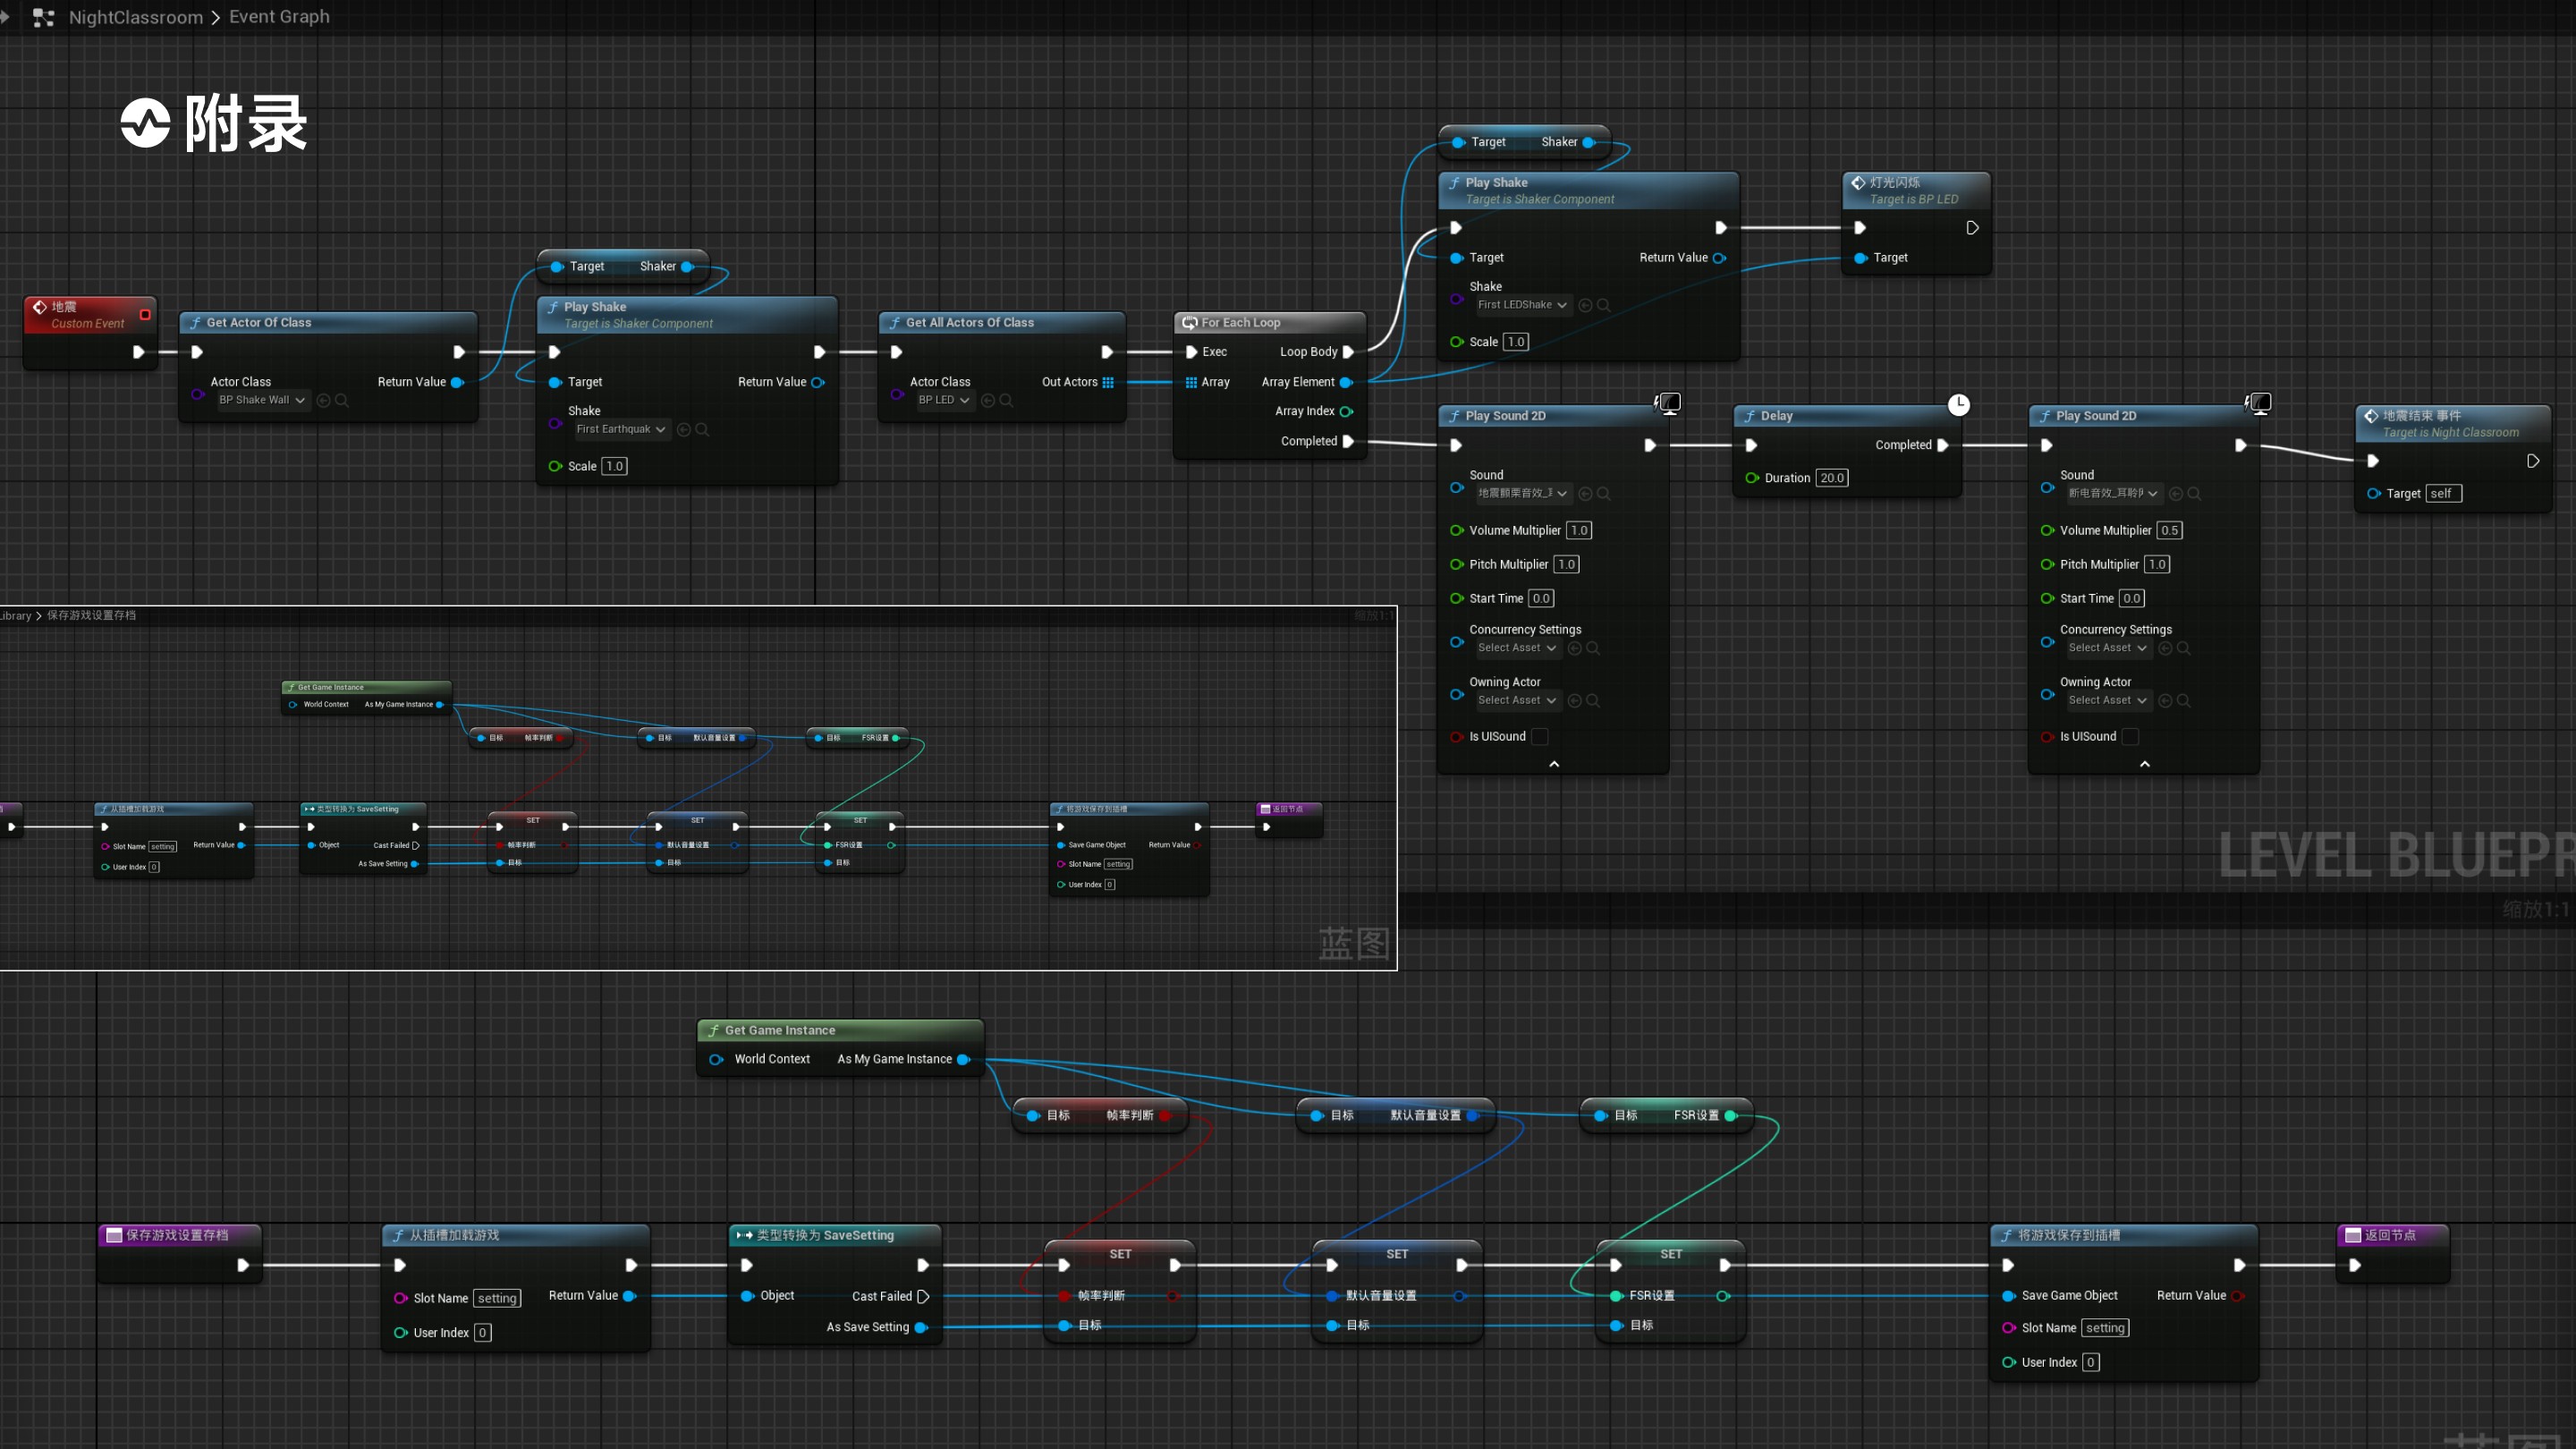Collapse advanced pins on the Volume 1.0 Play Sound node
The image size is (2576, 1449).
click(x=1554, y=764)
